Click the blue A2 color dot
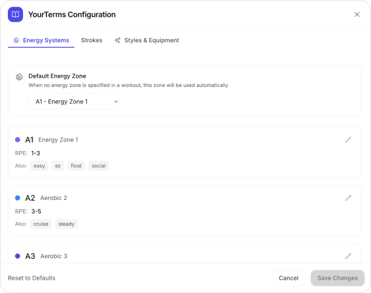371x293 pixels. [18, 198]
